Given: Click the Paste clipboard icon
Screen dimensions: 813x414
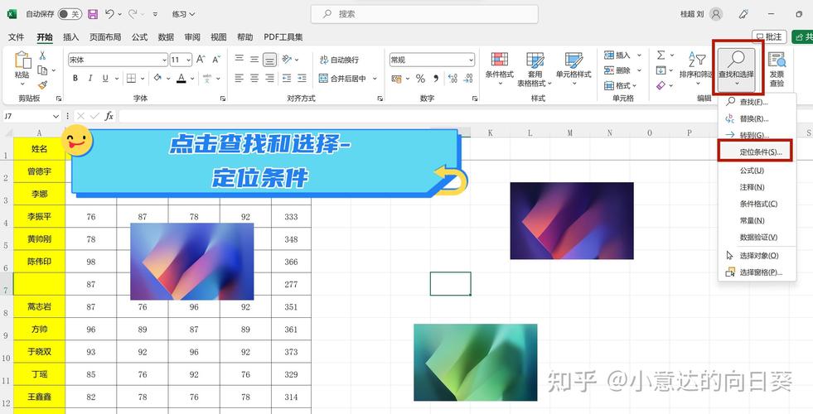Looking at the screenshot, I should pos(23,60).
